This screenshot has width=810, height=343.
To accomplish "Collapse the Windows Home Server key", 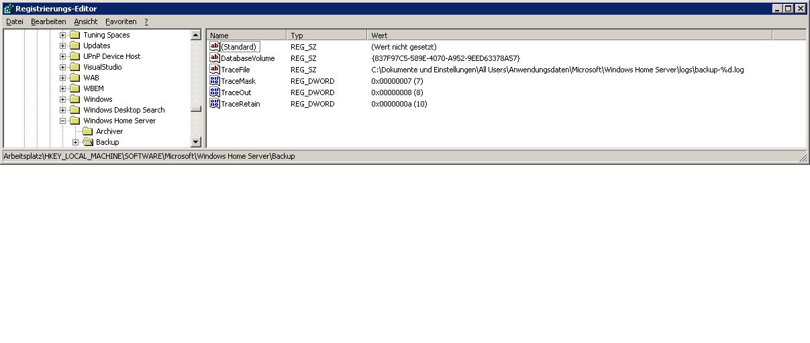I will [x=63, y=121].
